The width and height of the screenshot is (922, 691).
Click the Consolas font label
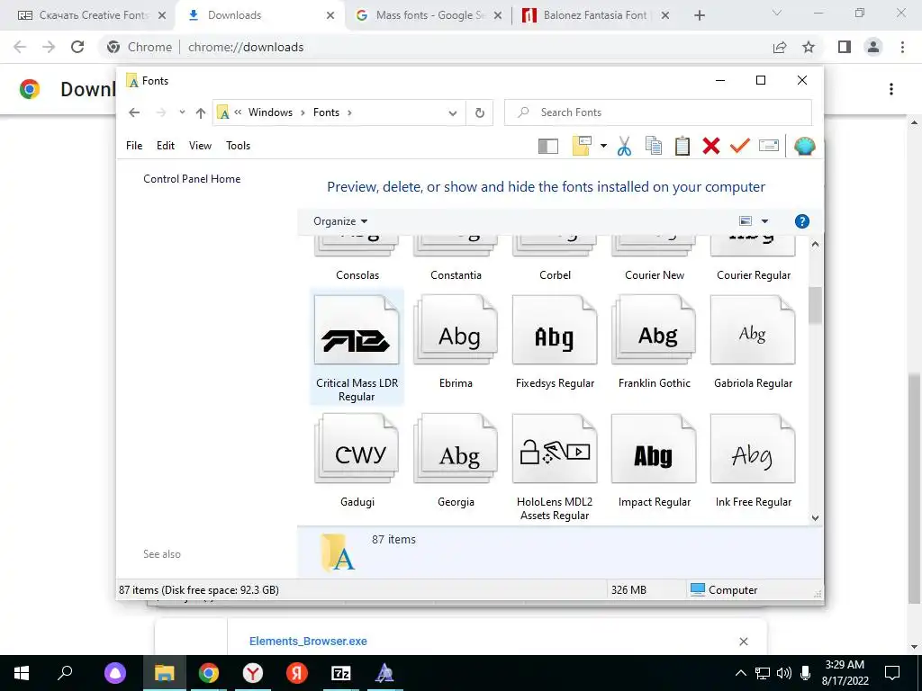click(357, 275)
